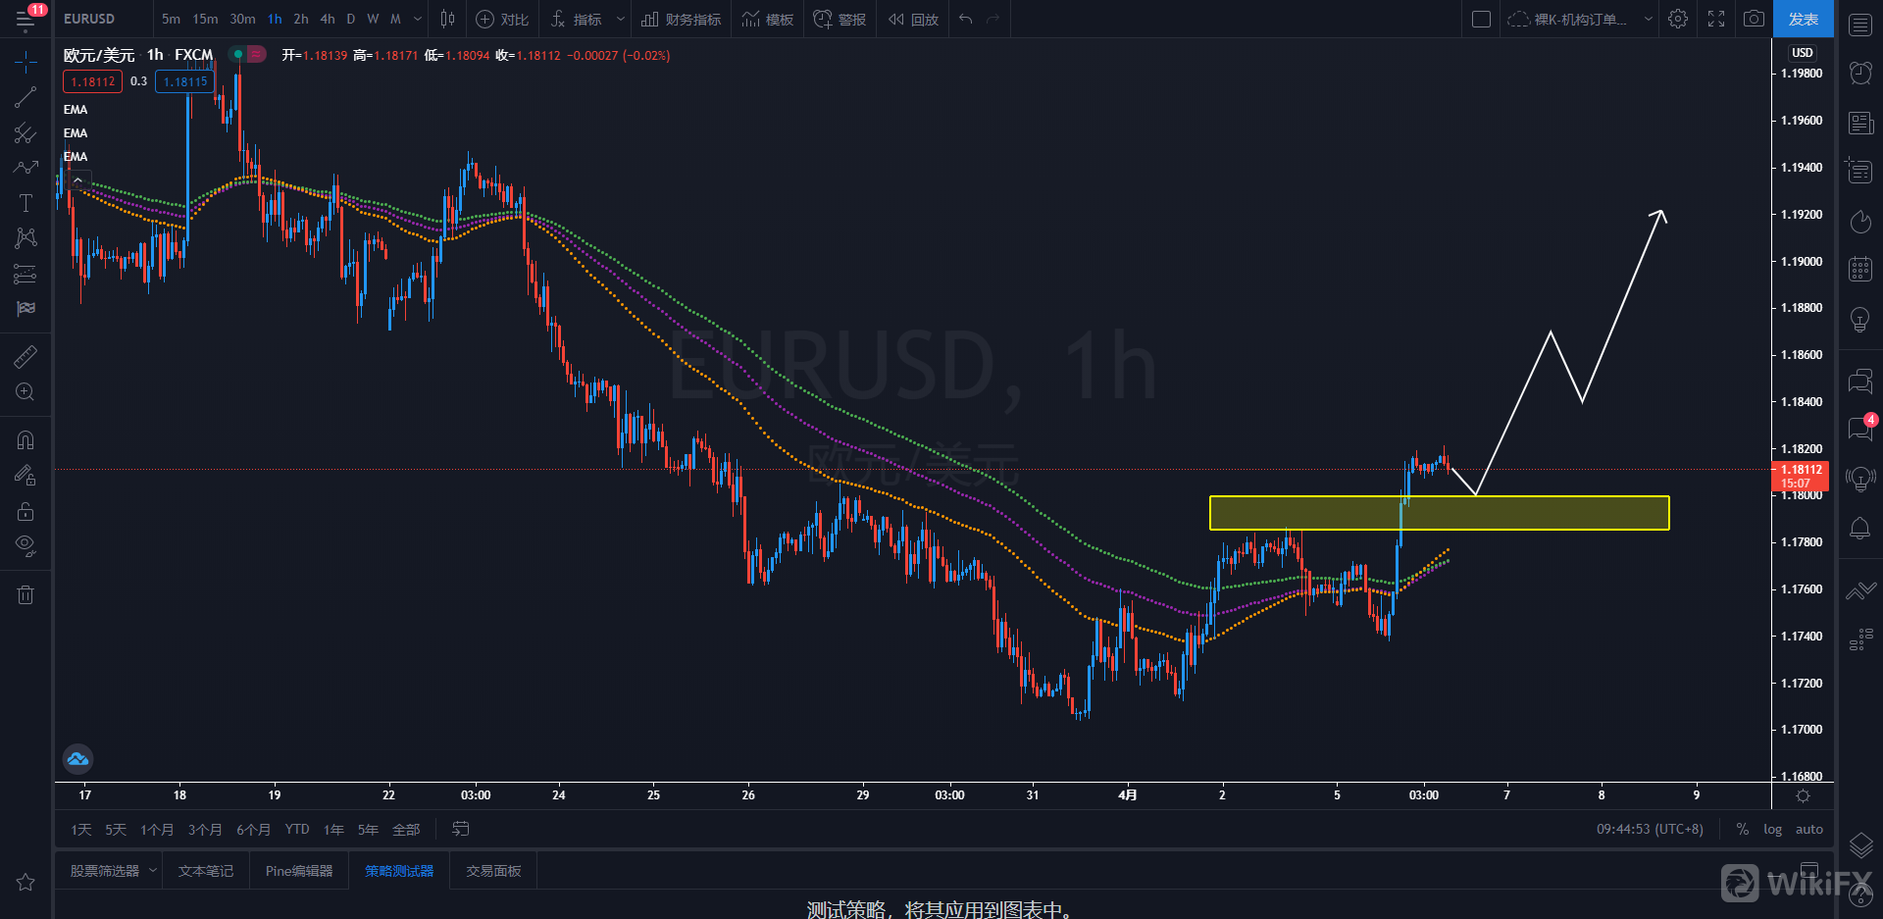Undo the last chart action

point(966,19)
